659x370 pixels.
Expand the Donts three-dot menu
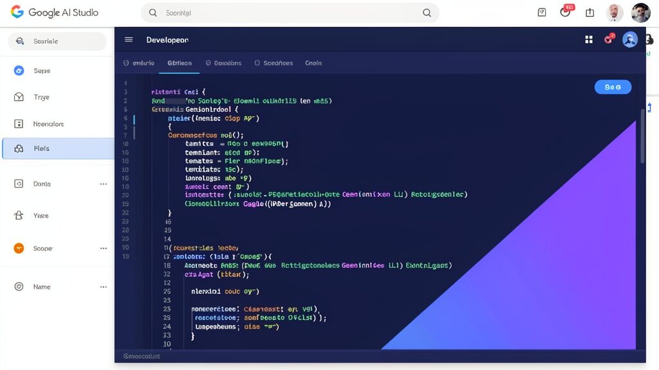tap(104, 184)
